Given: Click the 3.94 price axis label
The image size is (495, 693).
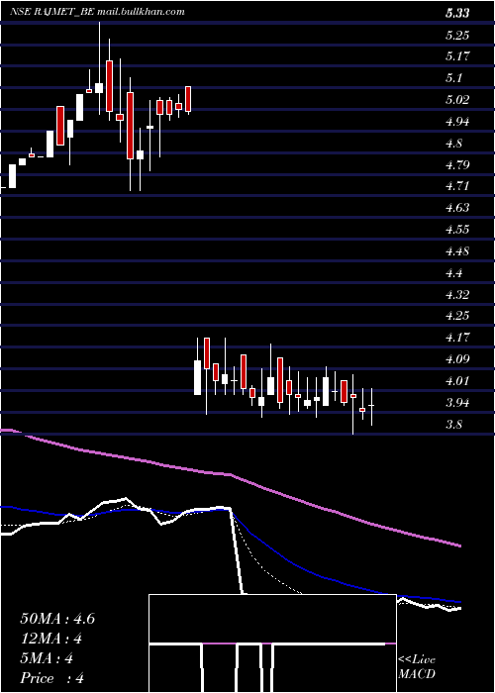Looking at the screenshot, I should 457,403.
